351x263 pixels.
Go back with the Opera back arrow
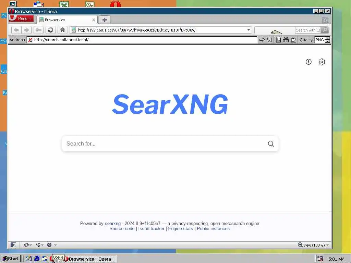pyautogui.click(x=16, y=30)
